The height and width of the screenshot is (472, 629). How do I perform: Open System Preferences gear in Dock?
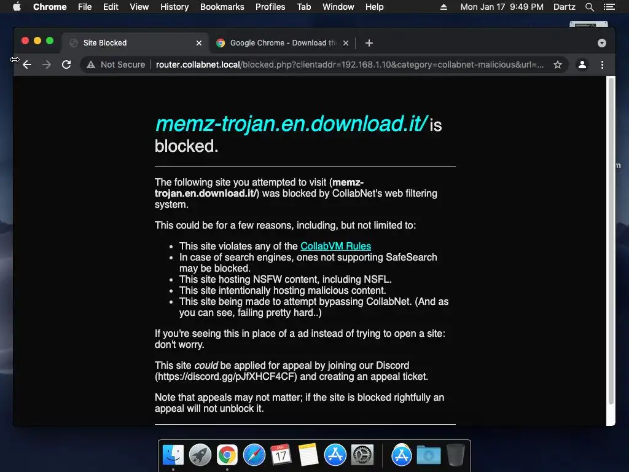coord(362,455)
